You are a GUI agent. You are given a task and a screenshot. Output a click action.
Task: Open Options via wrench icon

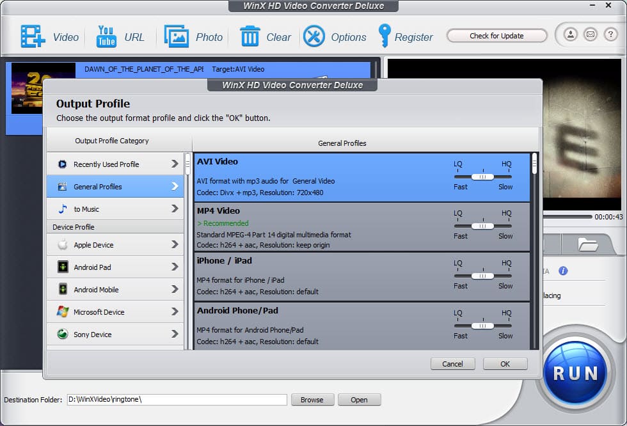(x=314, y=36)
